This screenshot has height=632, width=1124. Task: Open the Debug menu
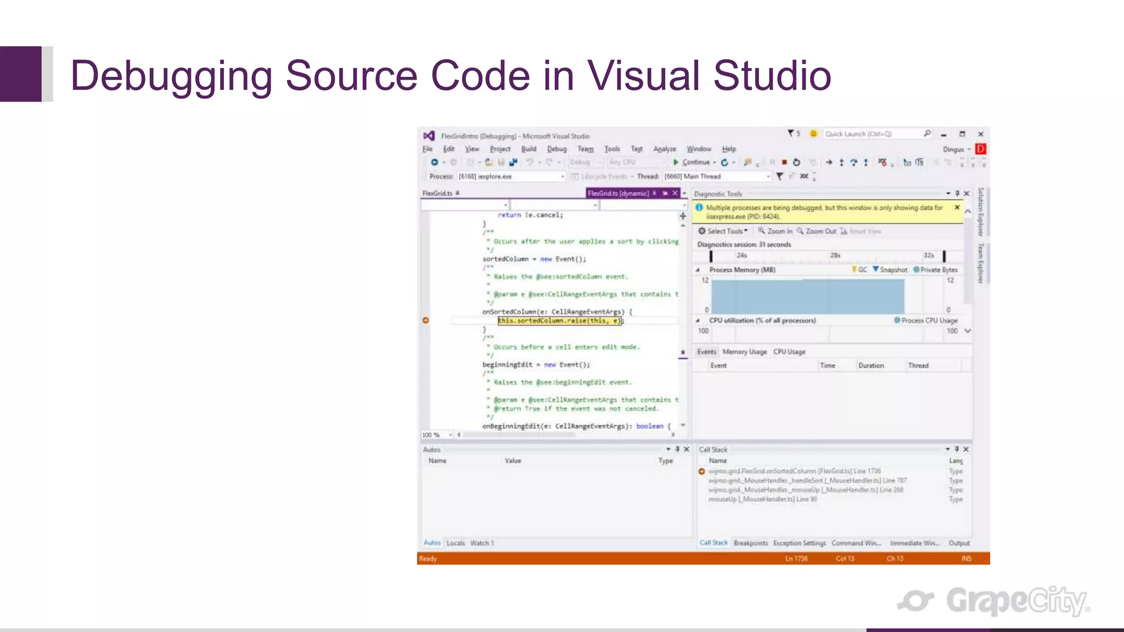point(557,149)
